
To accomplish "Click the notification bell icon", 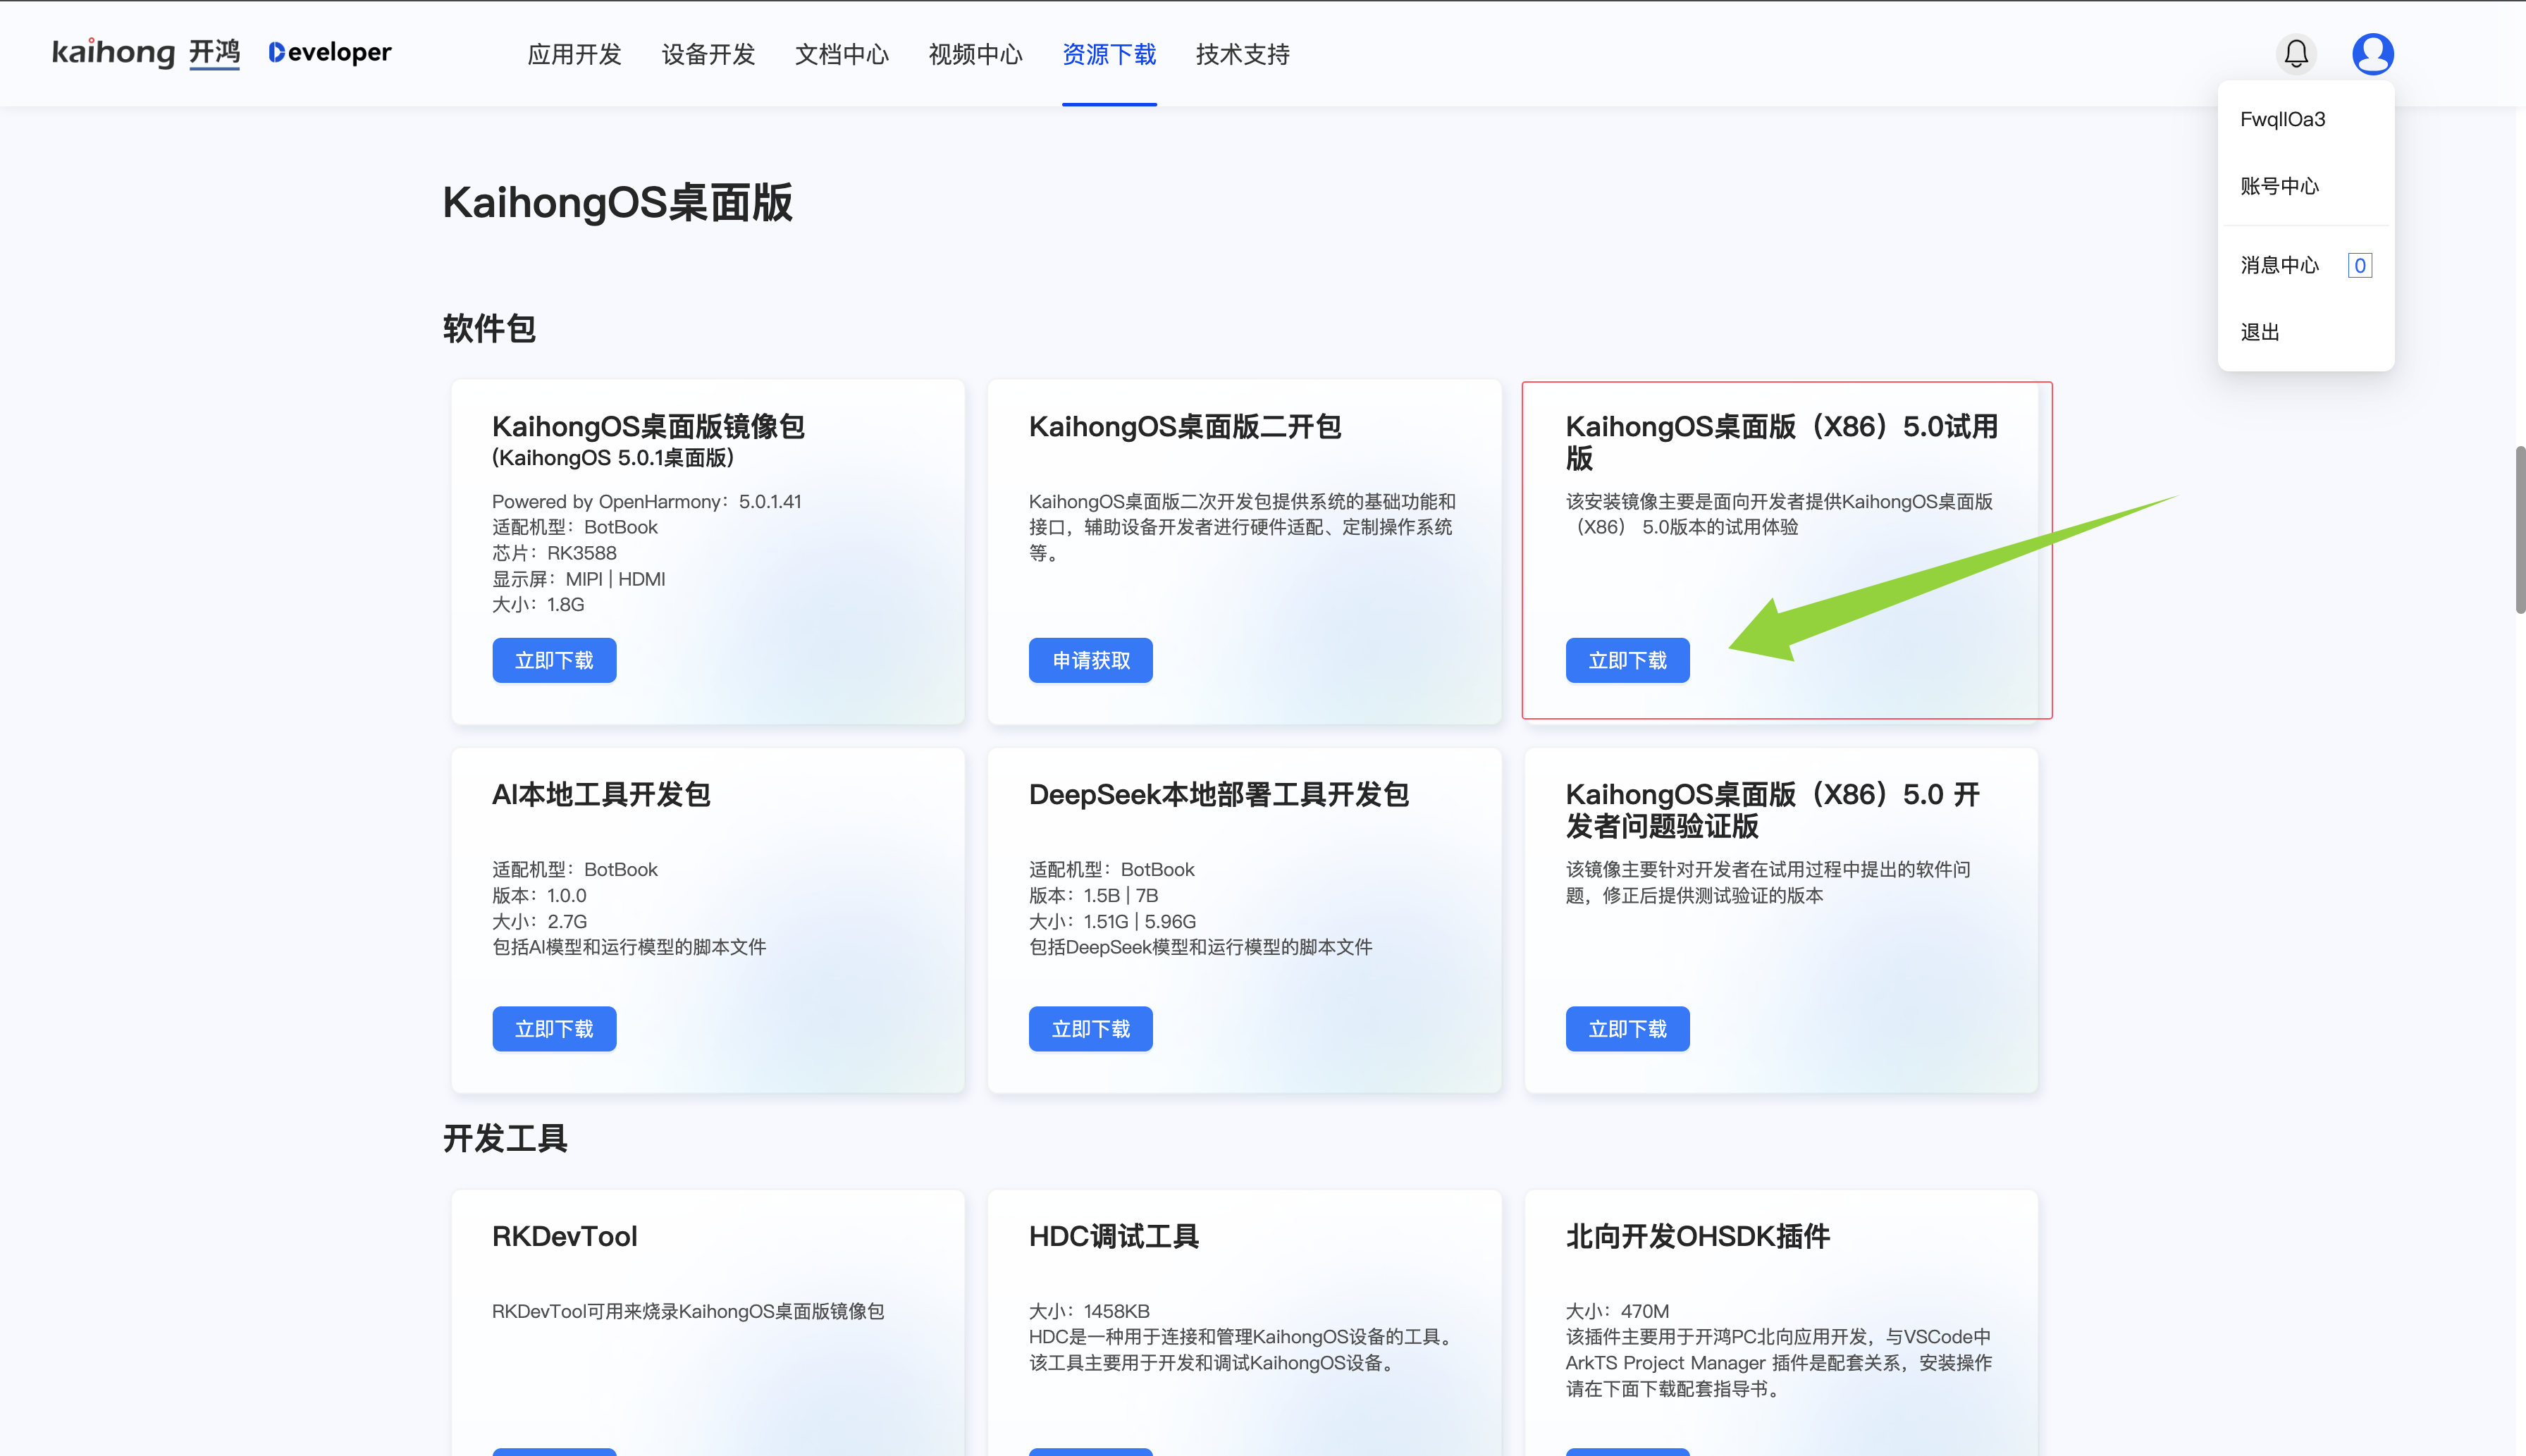I will [x=2296, y=53].
